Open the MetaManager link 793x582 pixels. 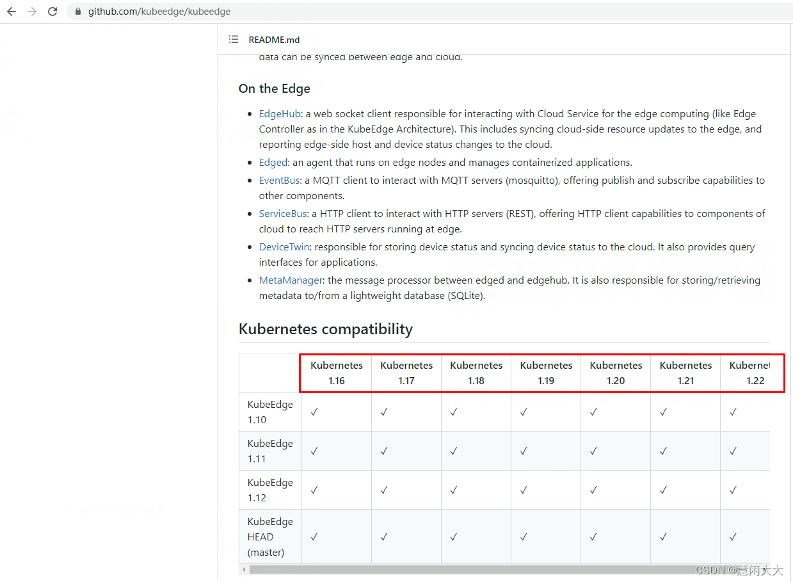tap(291, 280)
